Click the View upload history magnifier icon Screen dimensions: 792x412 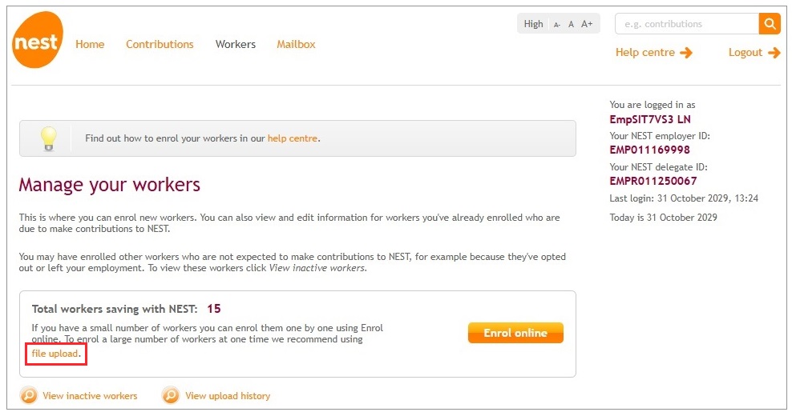(x=171, y=395)
